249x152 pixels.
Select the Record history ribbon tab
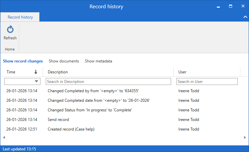20,17
